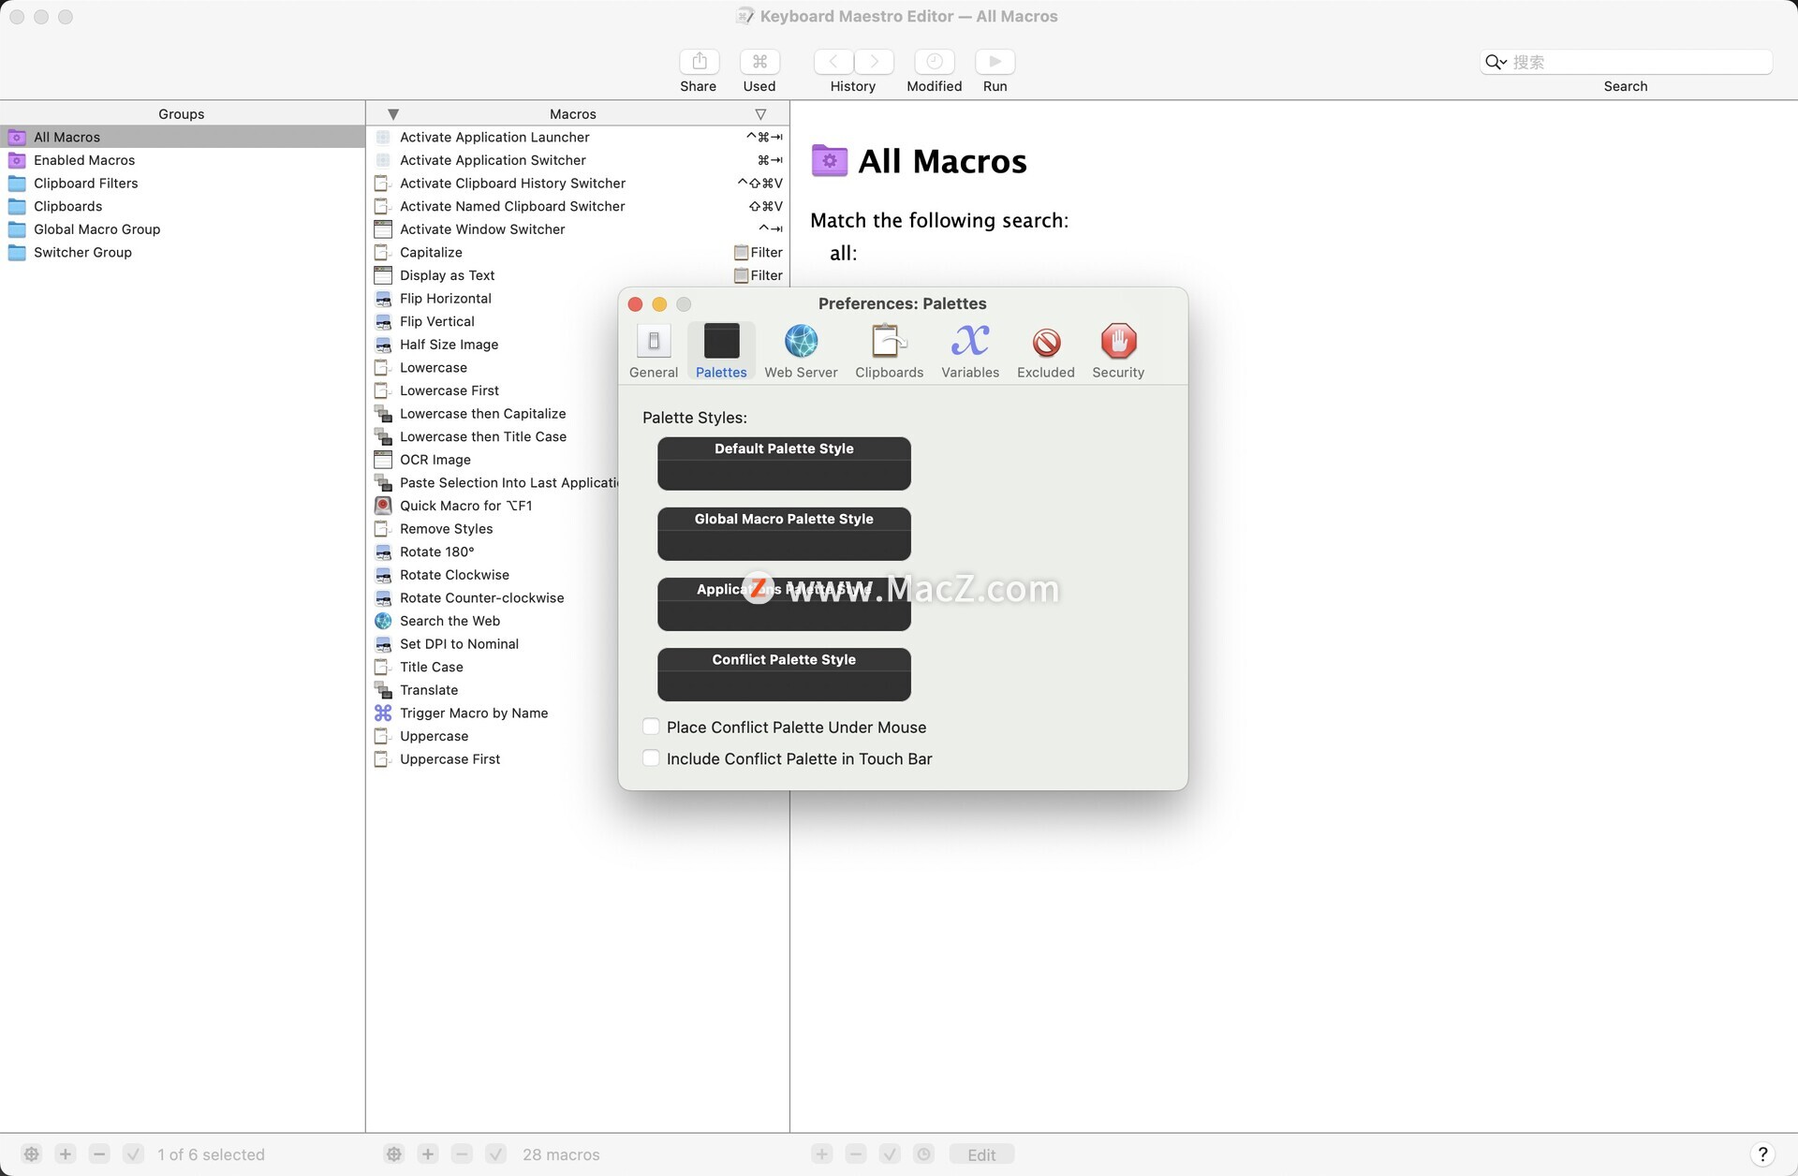The height and width of the screenshot is (1176, 1798).
Task: Click the record clock icon near Edit
Action: pos(924,1154)
